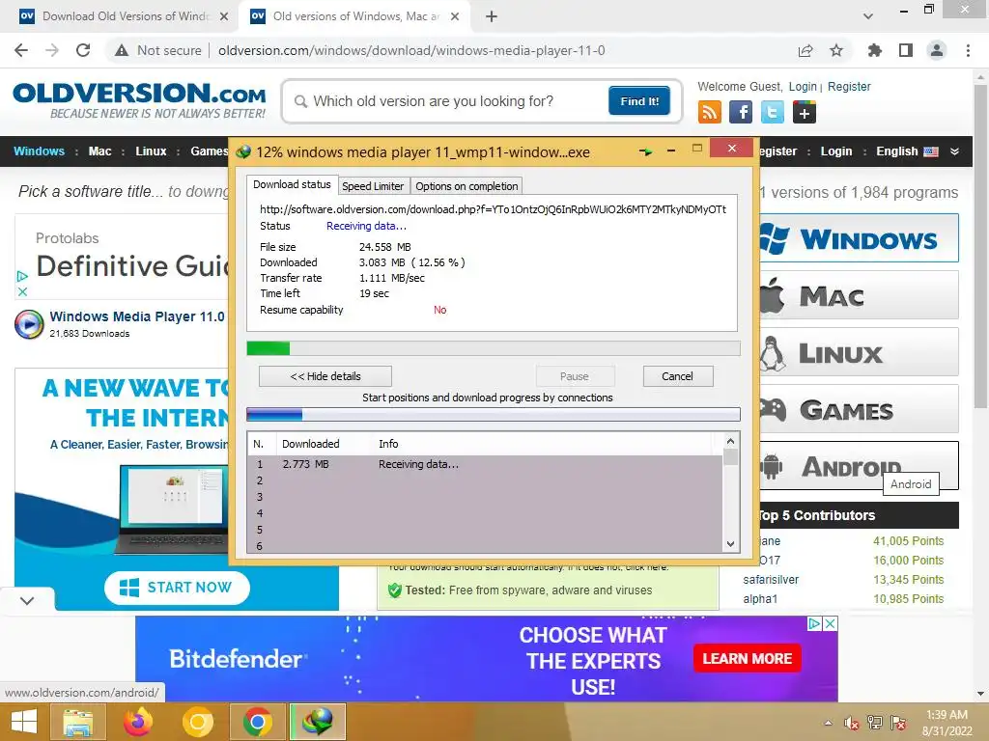The image size is (989, 741).
Task: Click the Register link near Welcome Guest
Action: click(x=849, y=86)
